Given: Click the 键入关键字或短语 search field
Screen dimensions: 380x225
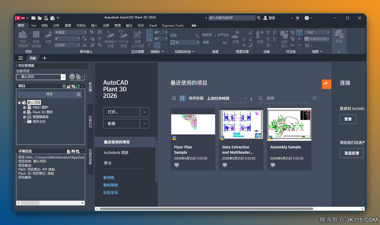Looking at the screenshot, I should coord(232,18).
